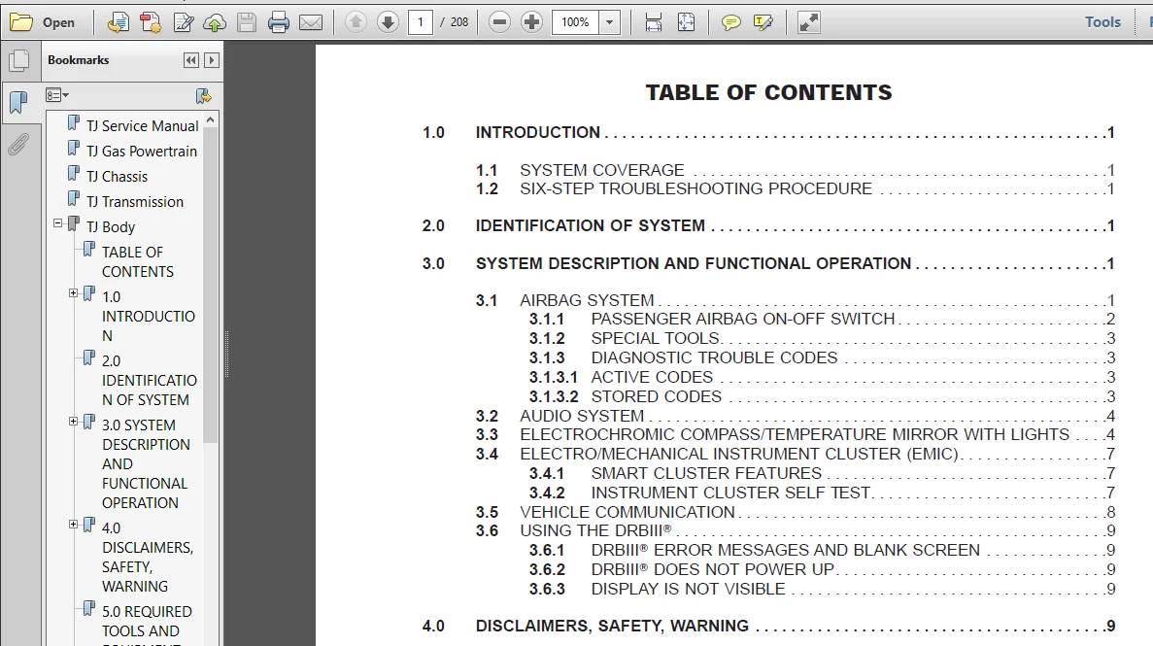Go to previous page arrow

tap(356, 22)
